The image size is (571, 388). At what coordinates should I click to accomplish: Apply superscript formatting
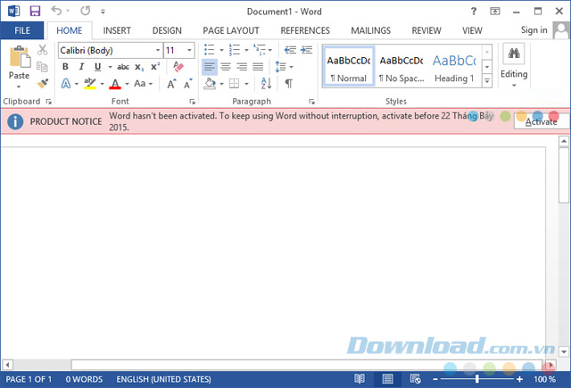click(x=155, y=67)
